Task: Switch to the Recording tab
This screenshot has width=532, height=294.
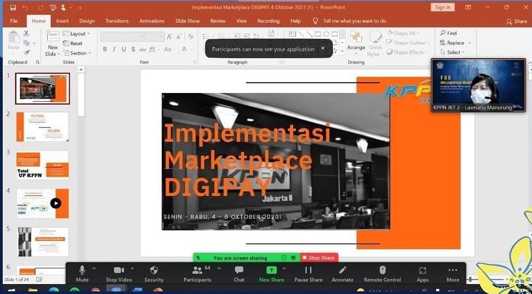Action: (268, 21)
